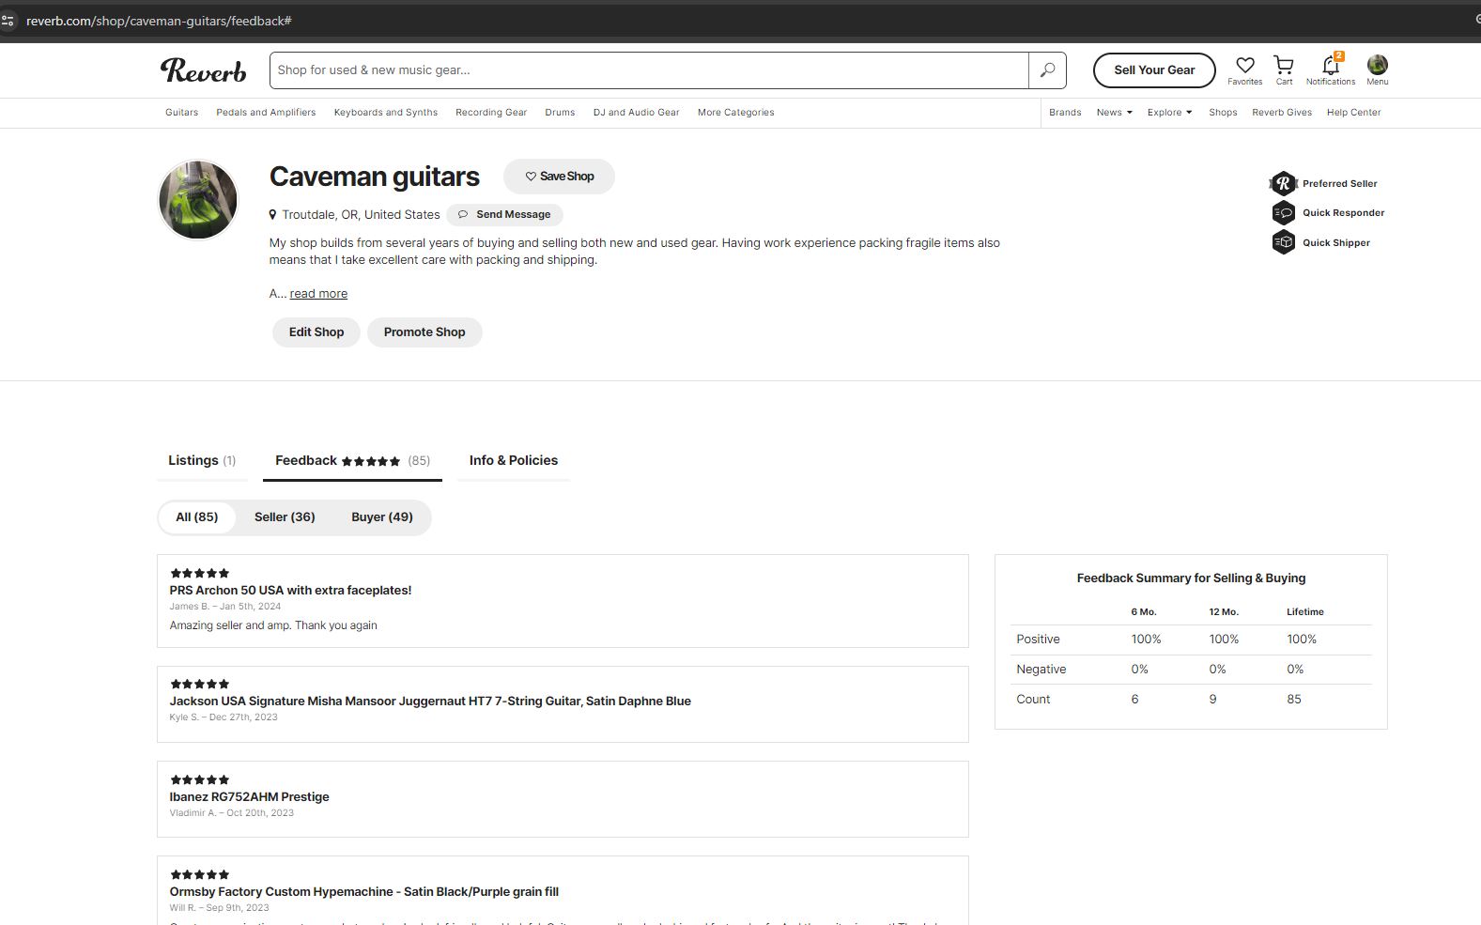
Task: Open Notifications bell icon
Action: [1330, 66]
